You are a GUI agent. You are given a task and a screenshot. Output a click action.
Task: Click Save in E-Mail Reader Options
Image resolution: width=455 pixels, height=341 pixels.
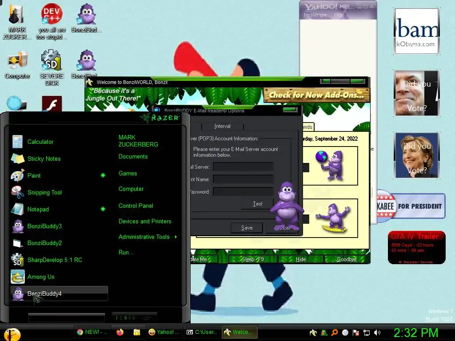click(x=247, y=228)
